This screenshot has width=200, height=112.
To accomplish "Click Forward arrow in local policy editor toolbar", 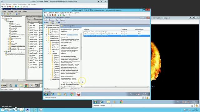I will point(47,23).
